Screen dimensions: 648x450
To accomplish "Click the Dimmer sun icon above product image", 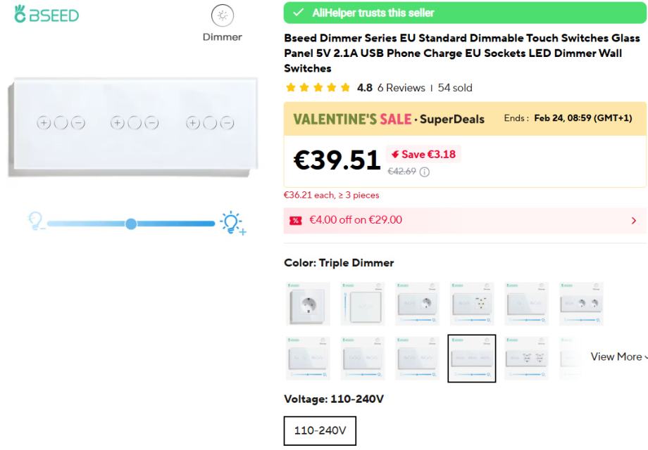I will tap(223, 16).
